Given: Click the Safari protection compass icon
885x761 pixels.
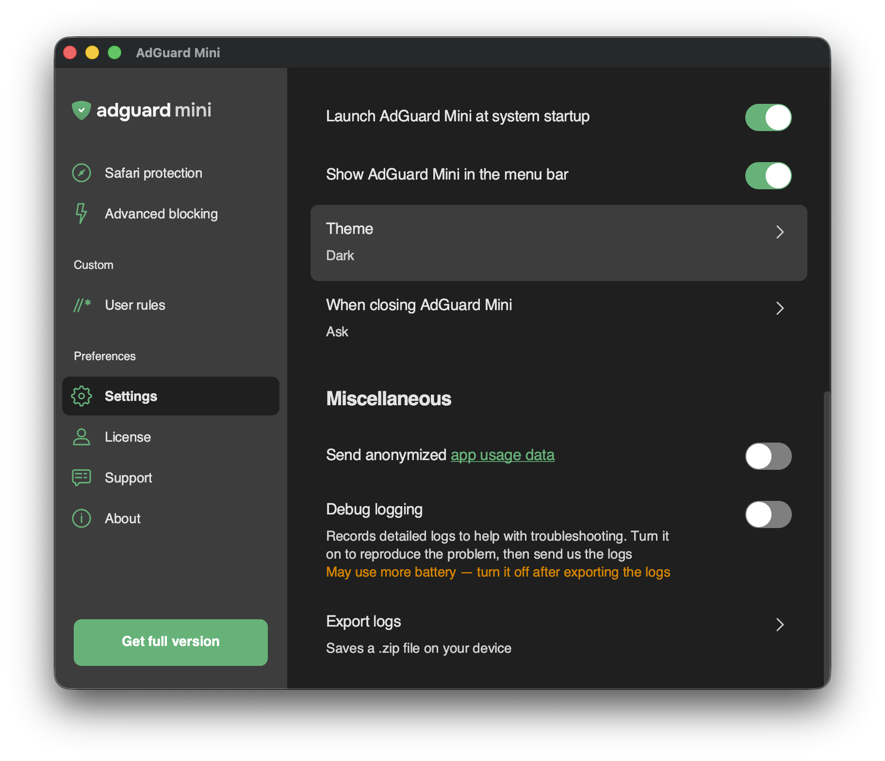Looking at the screenshot, I should pos(82,173).
